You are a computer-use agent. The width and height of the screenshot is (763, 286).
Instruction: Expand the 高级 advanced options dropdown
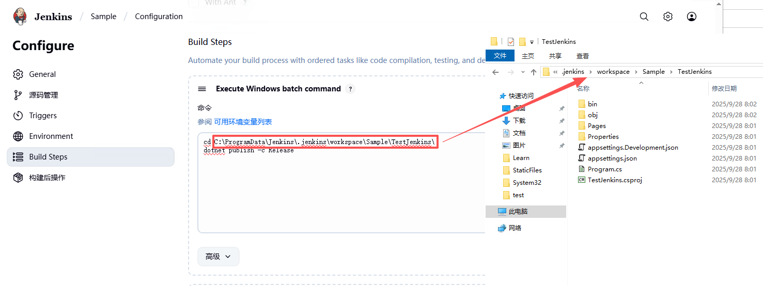(x=219, y=256)
